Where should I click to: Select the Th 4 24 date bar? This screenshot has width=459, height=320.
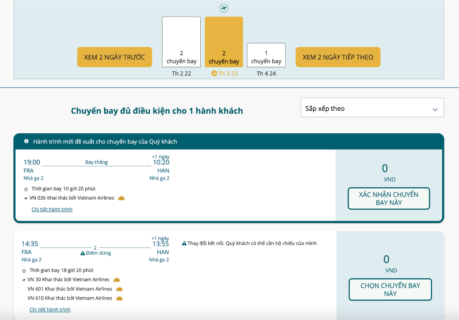(x=266, y=55)
